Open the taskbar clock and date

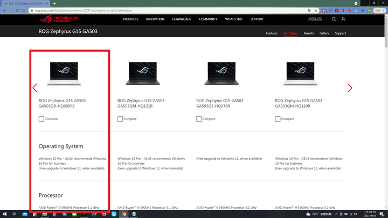coord(370,214)
